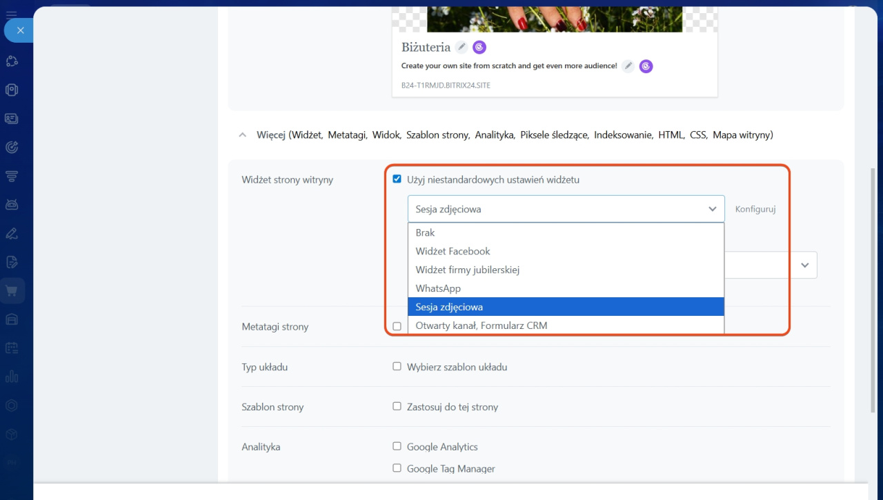Edit the site description with pencil icon
The width and height of the screenshot is (883, 500).
click(x=628, y=66)
